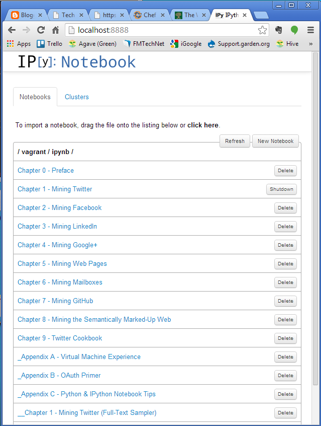Open Chapter 7 - Mining GitHub notebook

[x=55, y=301]
